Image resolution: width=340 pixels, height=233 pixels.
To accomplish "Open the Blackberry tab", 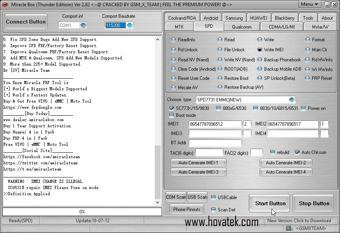I will tap(285, 18).
